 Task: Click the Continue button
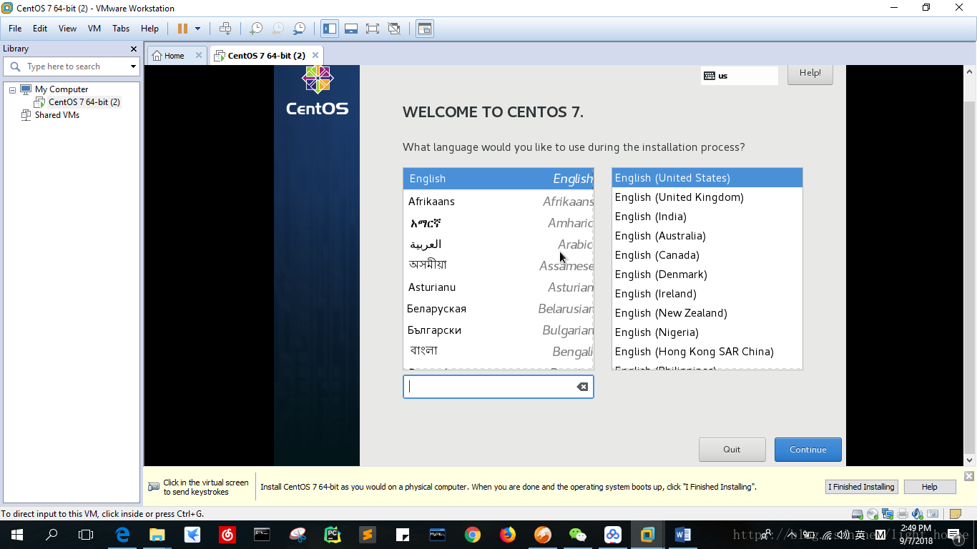point(808,450)
